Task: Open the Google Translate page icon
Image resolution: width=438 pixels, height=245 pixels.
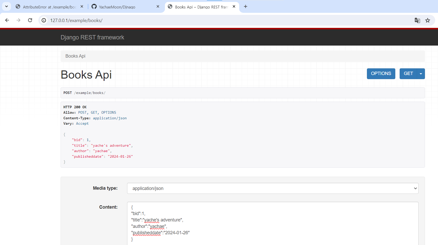Action: (x=417, y=20)
